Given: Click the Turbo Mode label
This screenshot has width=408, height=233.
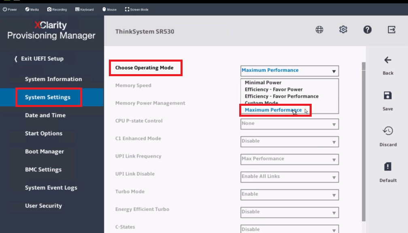Looking at the screenshot, I should click(130, 192).
